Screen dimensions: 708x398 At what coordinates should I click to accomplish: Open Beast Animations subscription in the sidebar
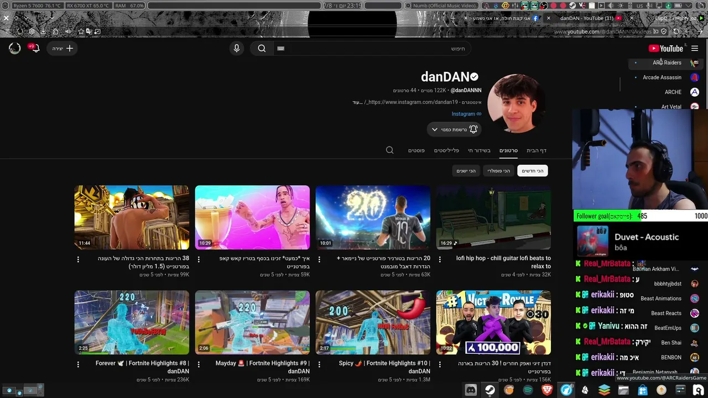(x=661, y=298)
